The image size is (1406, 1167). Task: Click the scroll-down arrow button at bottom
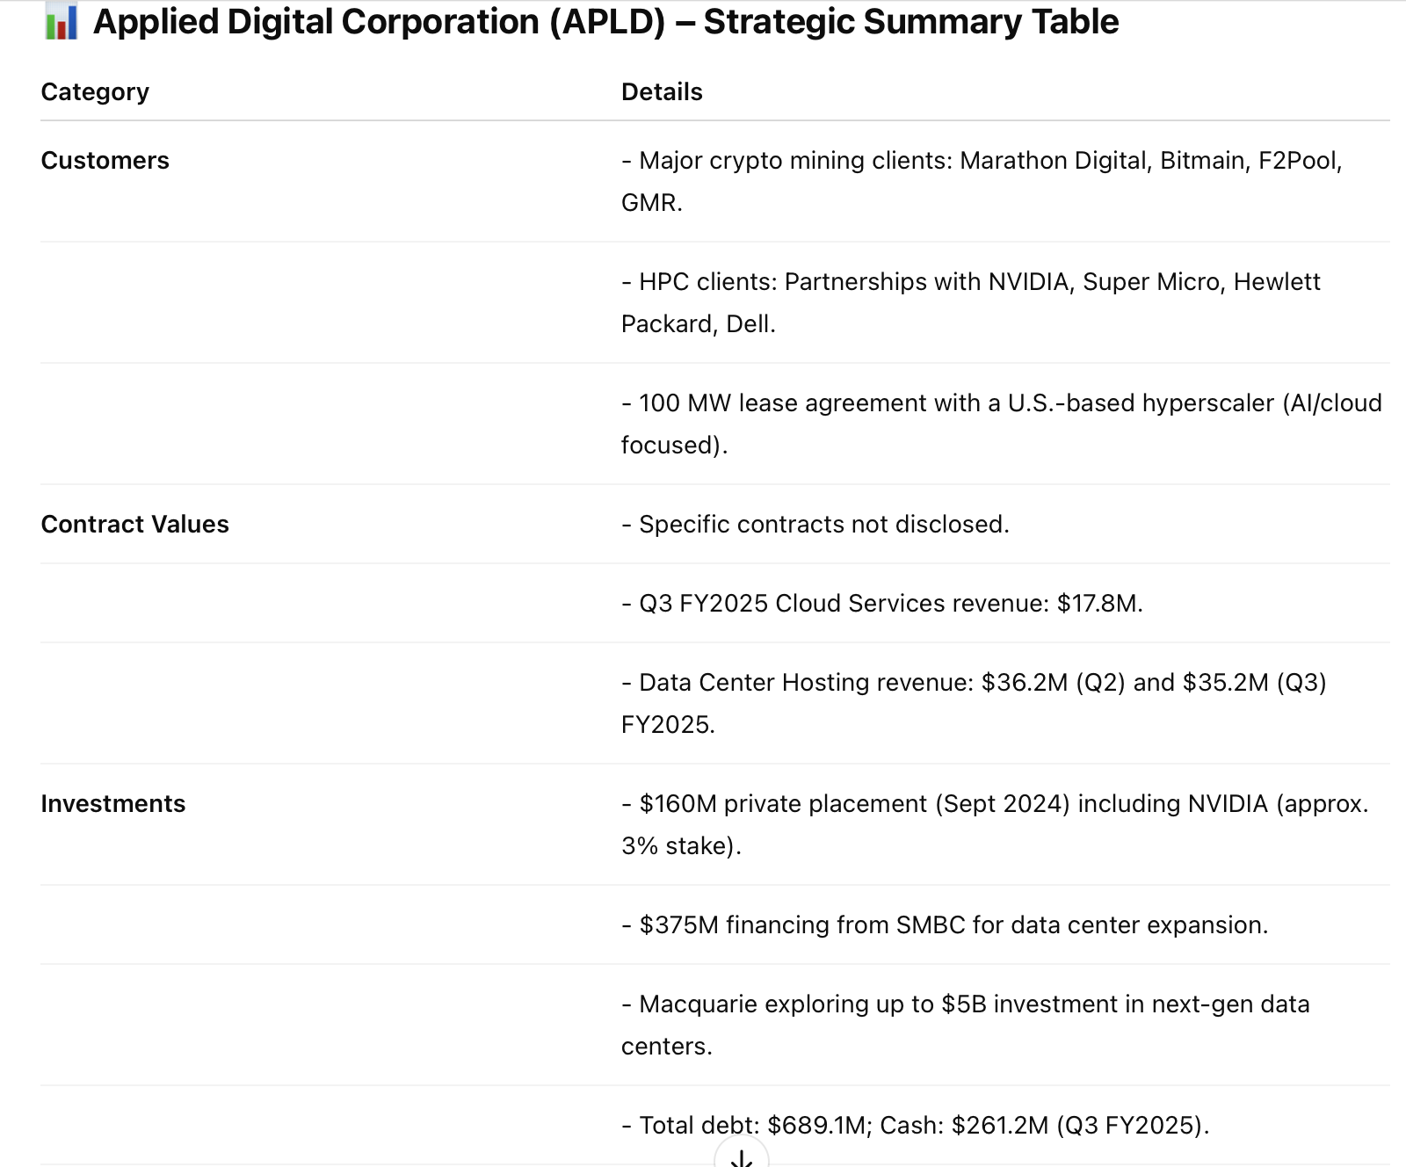tap(742, 1155)
